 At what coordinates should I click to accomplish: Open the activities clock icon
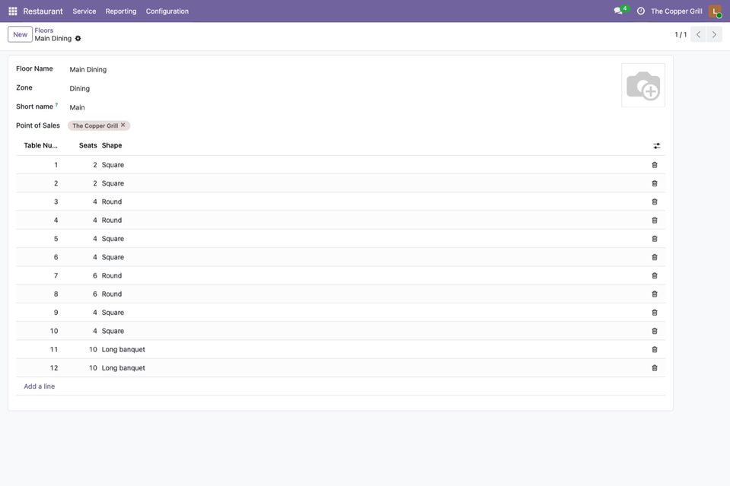641,11
